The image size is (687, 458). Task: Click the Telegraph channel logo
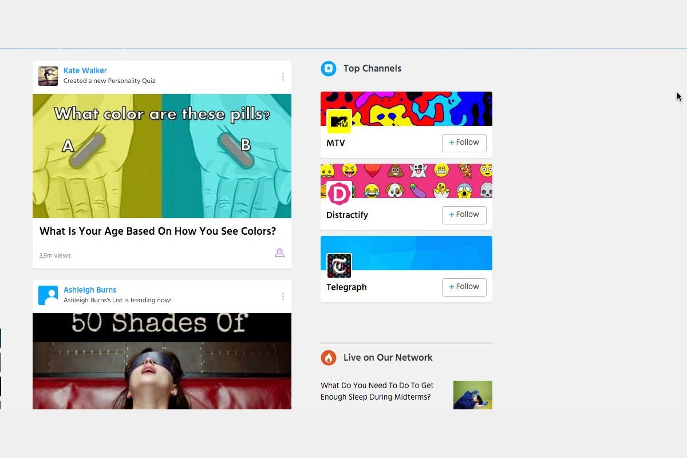point(339,266)
